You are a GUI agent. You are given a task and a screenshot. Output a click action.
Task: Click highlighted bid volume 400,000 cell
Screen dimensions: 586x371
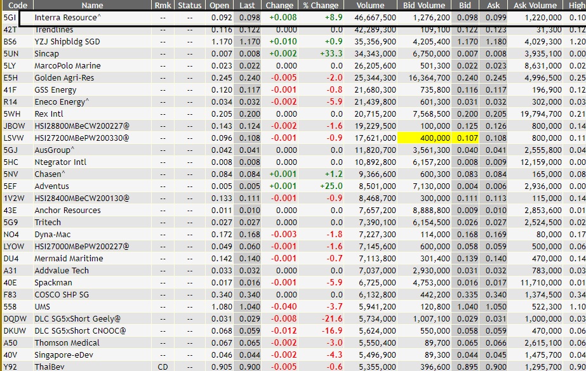pos(424,138)
